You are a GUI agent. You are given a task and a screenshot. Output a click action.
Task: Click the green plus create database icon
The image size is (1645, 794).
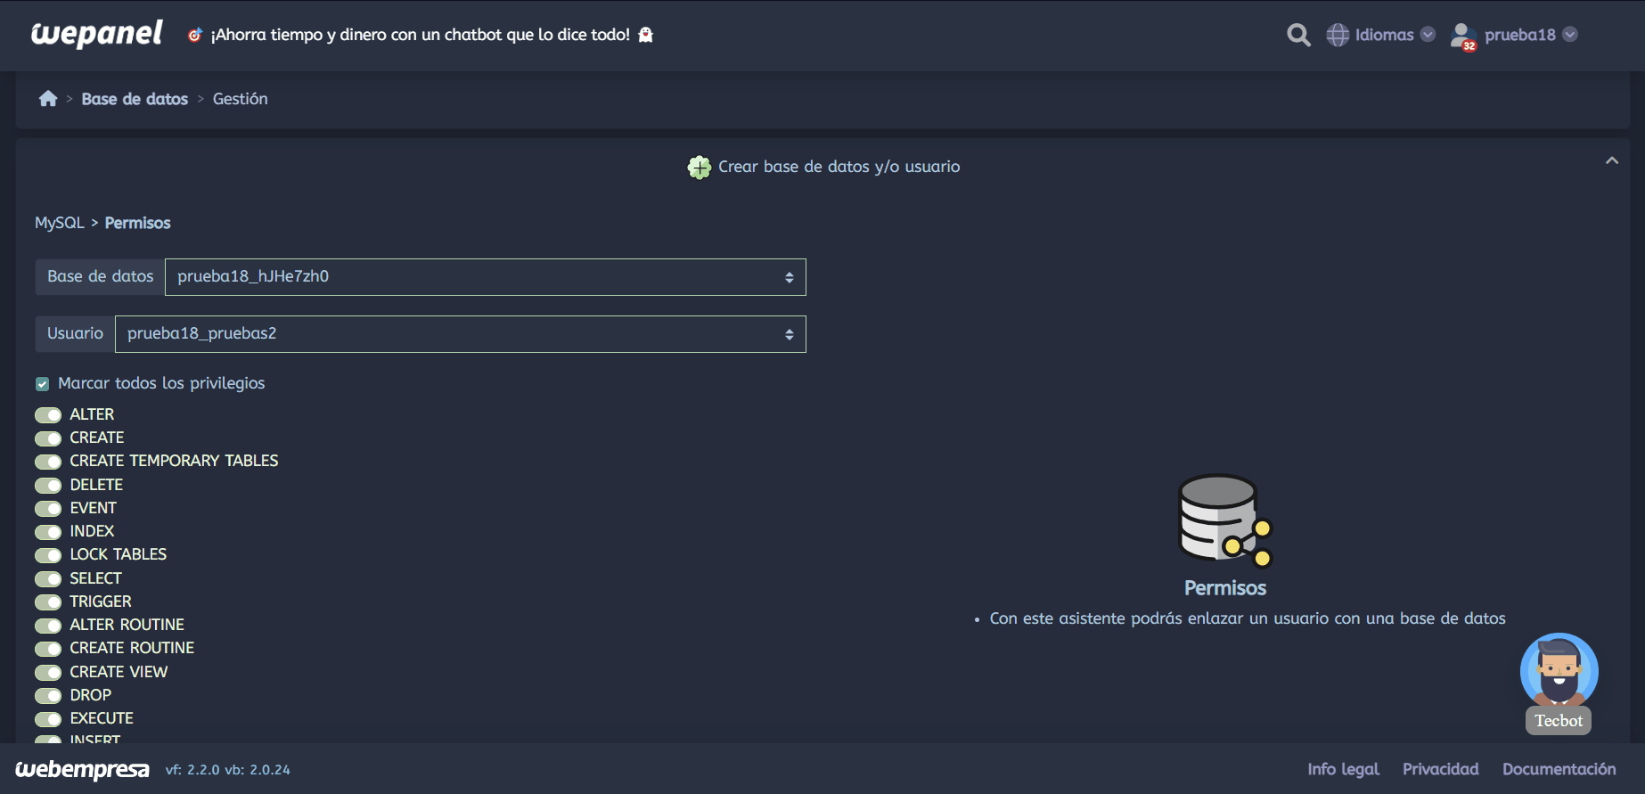click(700, 167)
